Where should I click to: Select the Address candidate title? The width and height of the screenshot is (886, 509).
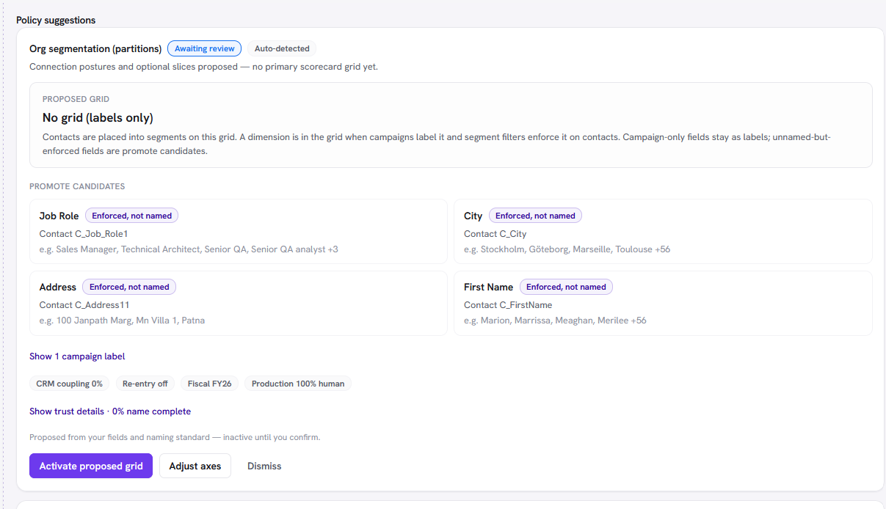58,287
